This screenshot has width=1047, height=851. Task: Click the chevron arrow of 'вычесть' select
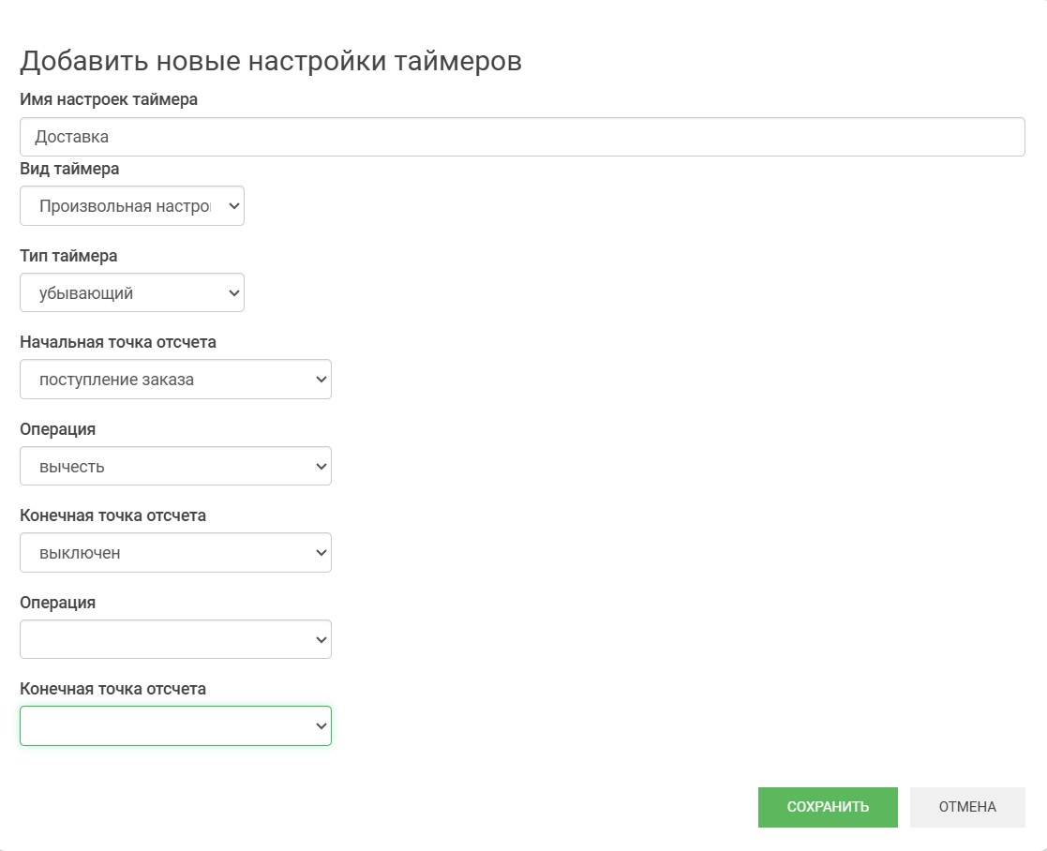pyautogui.click(x=321, y=467)
